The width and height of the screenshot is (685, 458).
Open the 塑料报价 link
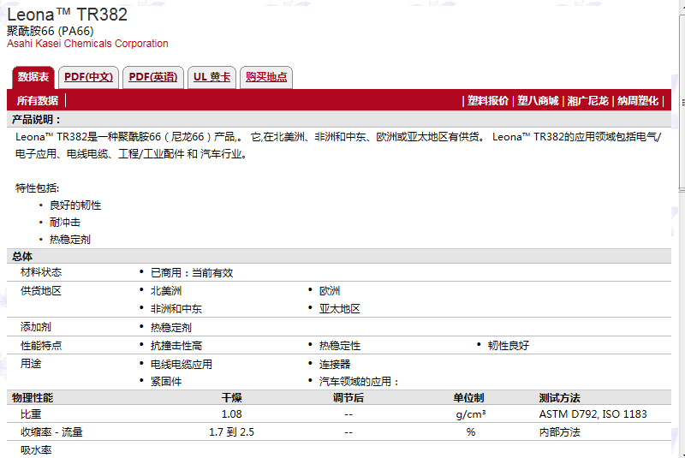point(487,101)
